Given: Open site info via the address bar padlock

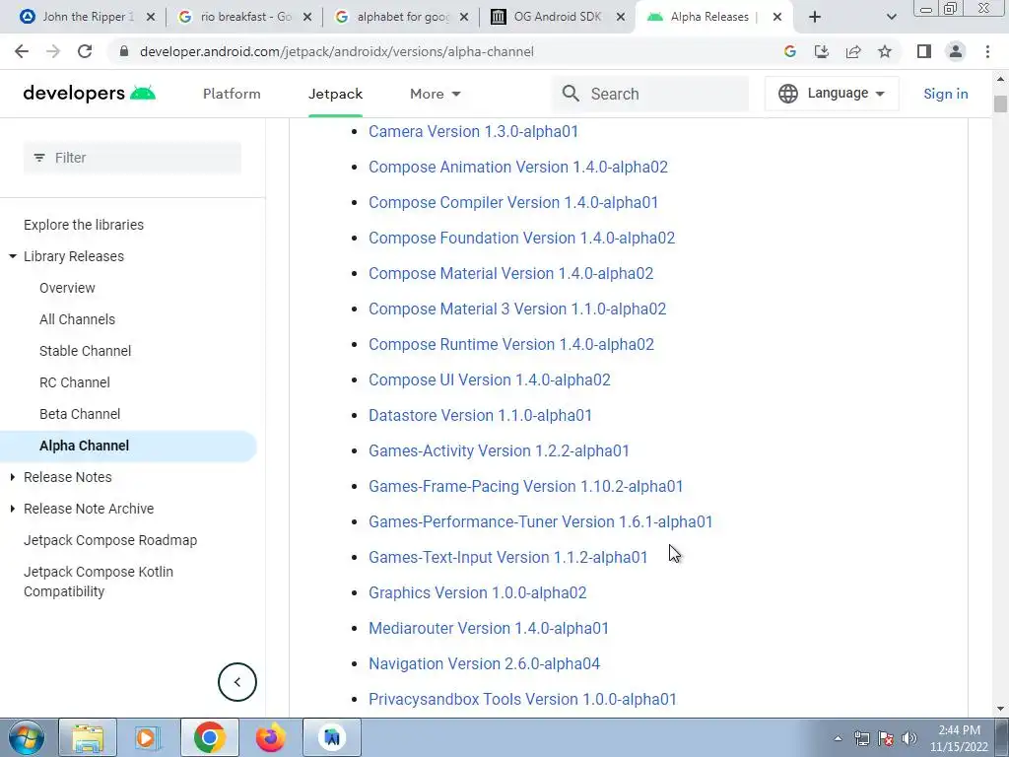Looking at the screenshot, I should pyautogui.click(x=124, y=51).
